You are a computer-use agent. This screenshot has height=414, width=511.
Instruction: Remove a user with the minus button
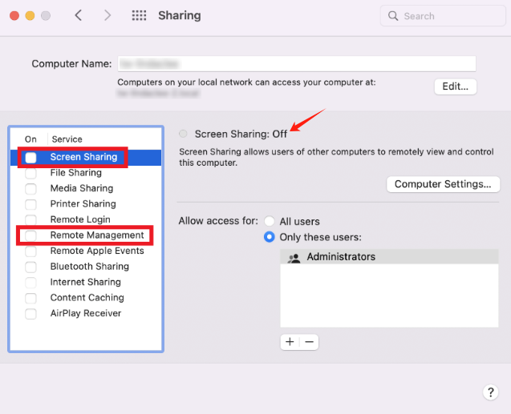[310, 342]
